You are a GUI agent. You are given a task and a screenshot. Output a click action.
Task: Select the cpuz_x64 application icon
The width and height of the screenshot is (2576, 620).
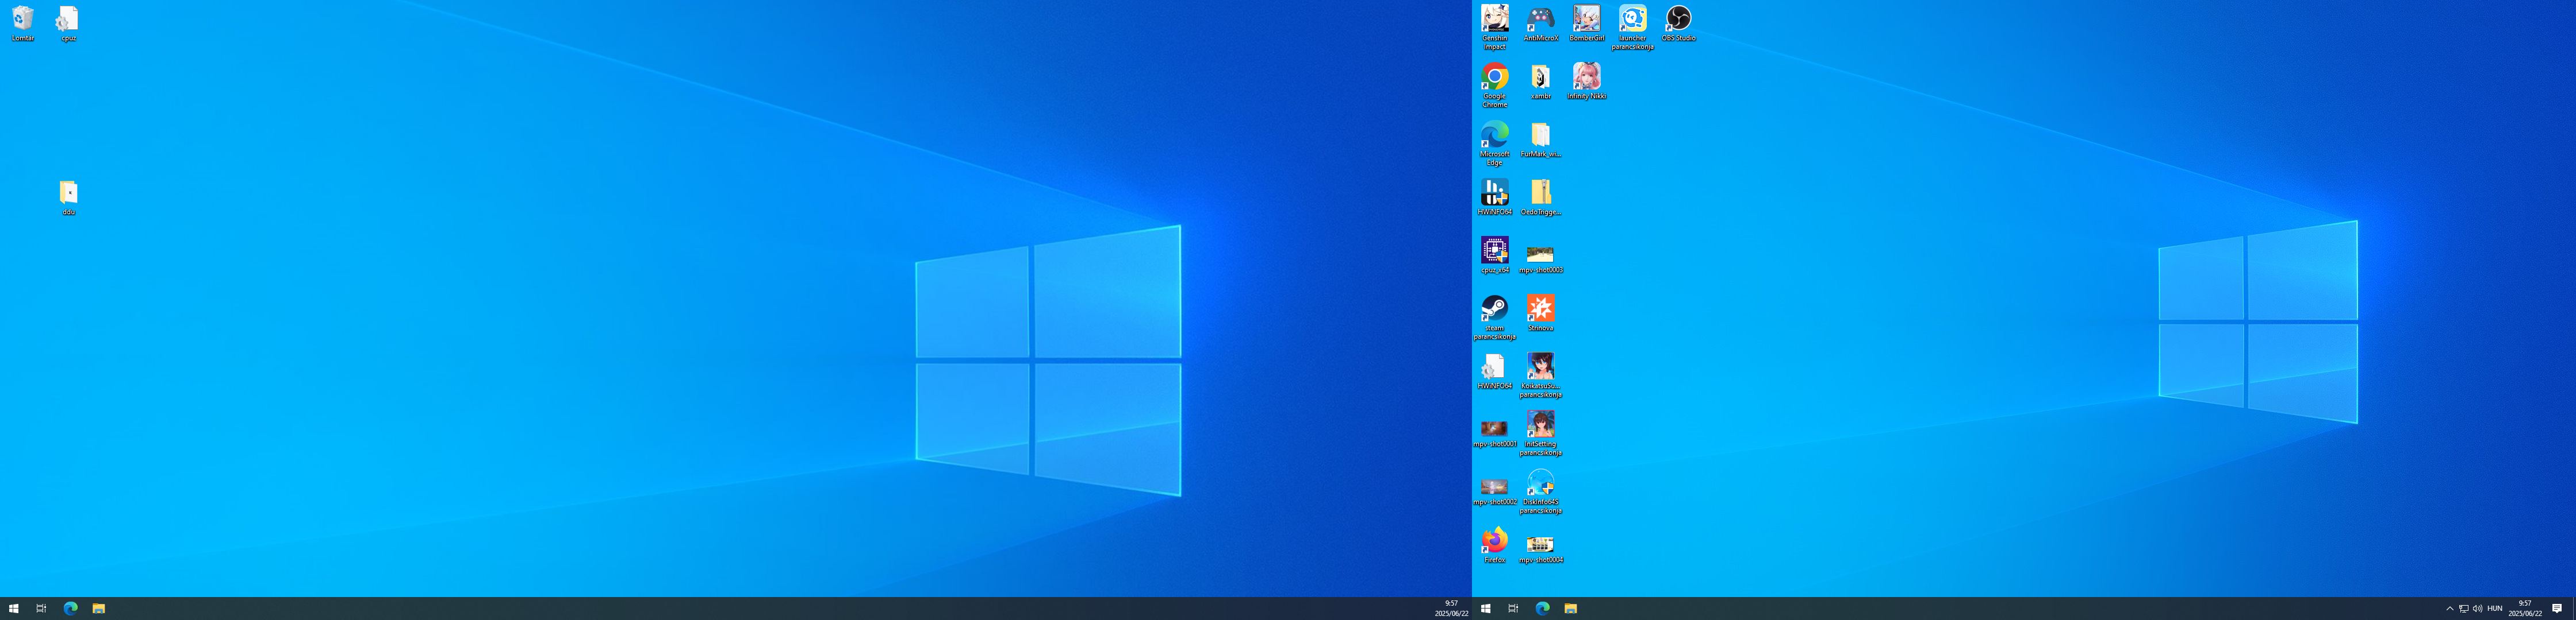point(1495,255)
